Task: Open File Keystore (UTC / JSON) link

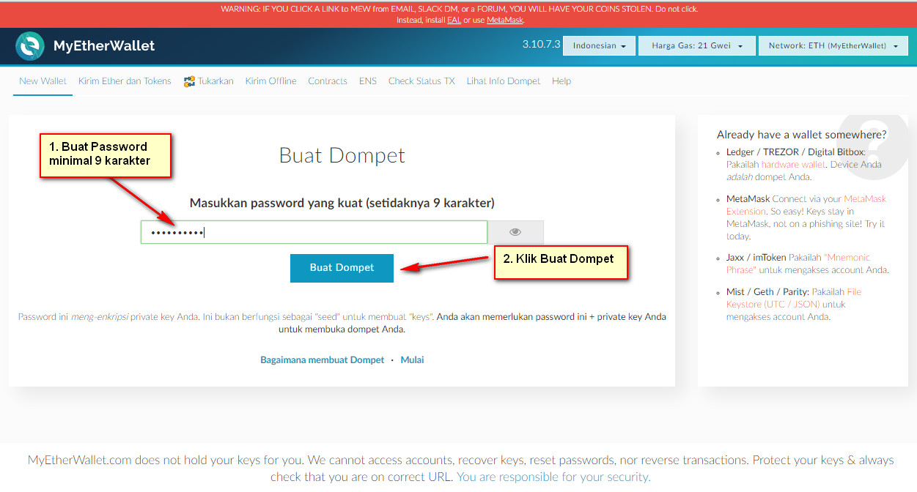Action: pos(794,298)
